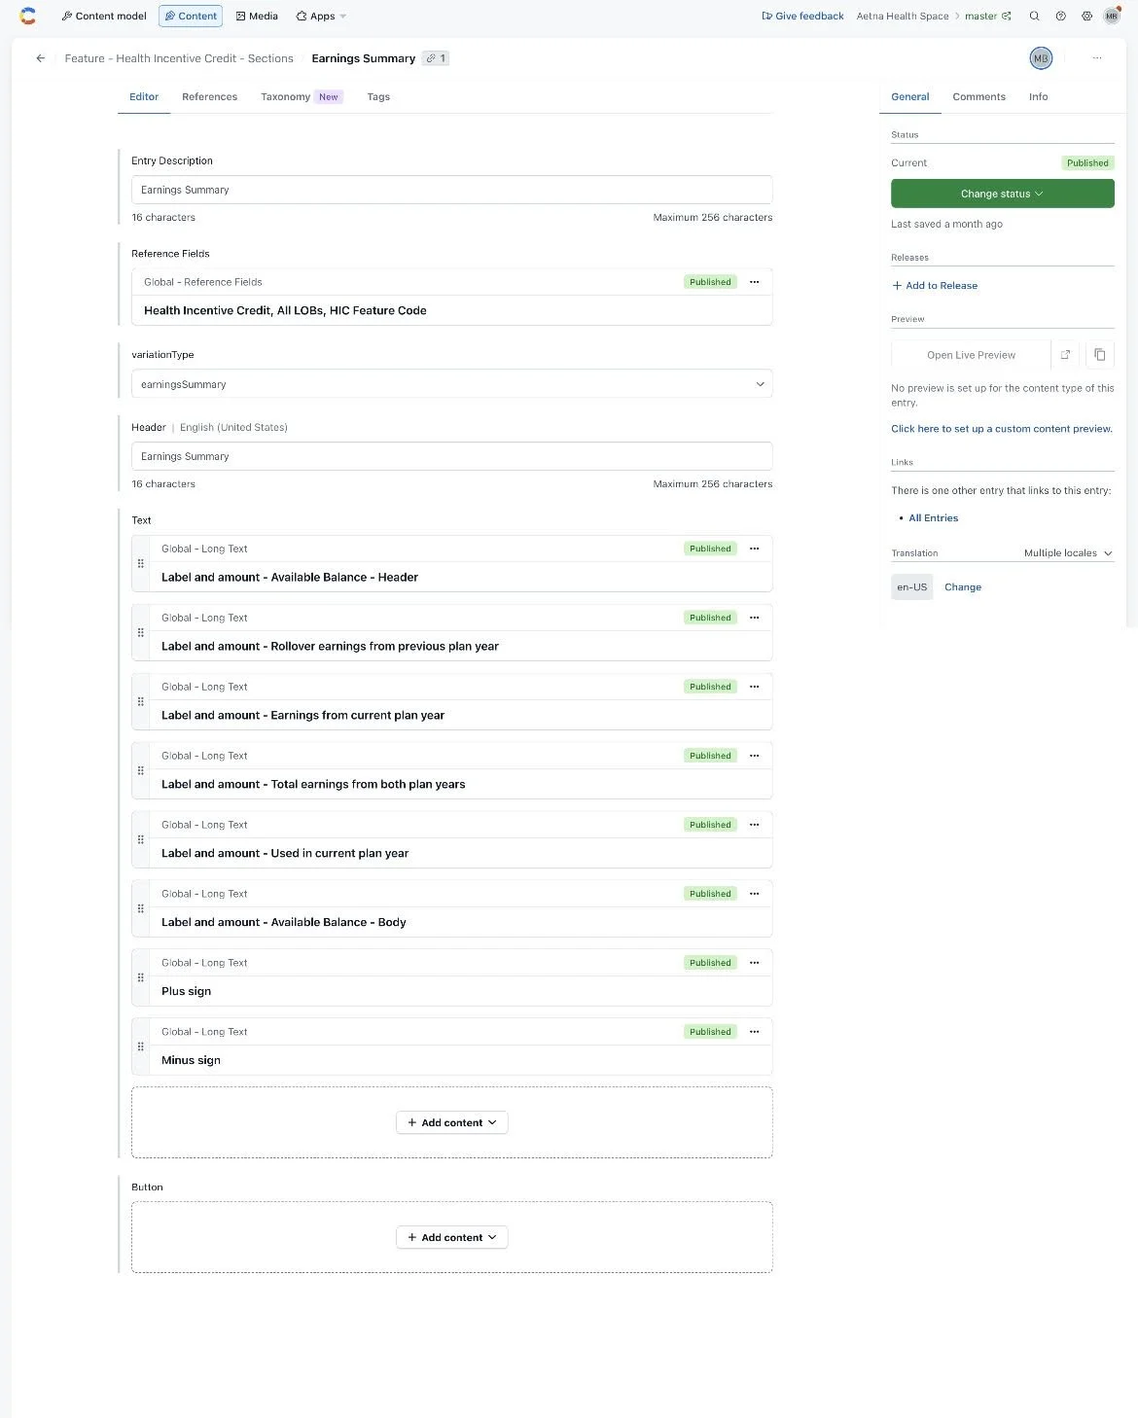This screenshot has width=1138, height=1418.
Task: Open the search icon in top bar
Action: (x=1034, y=16)
